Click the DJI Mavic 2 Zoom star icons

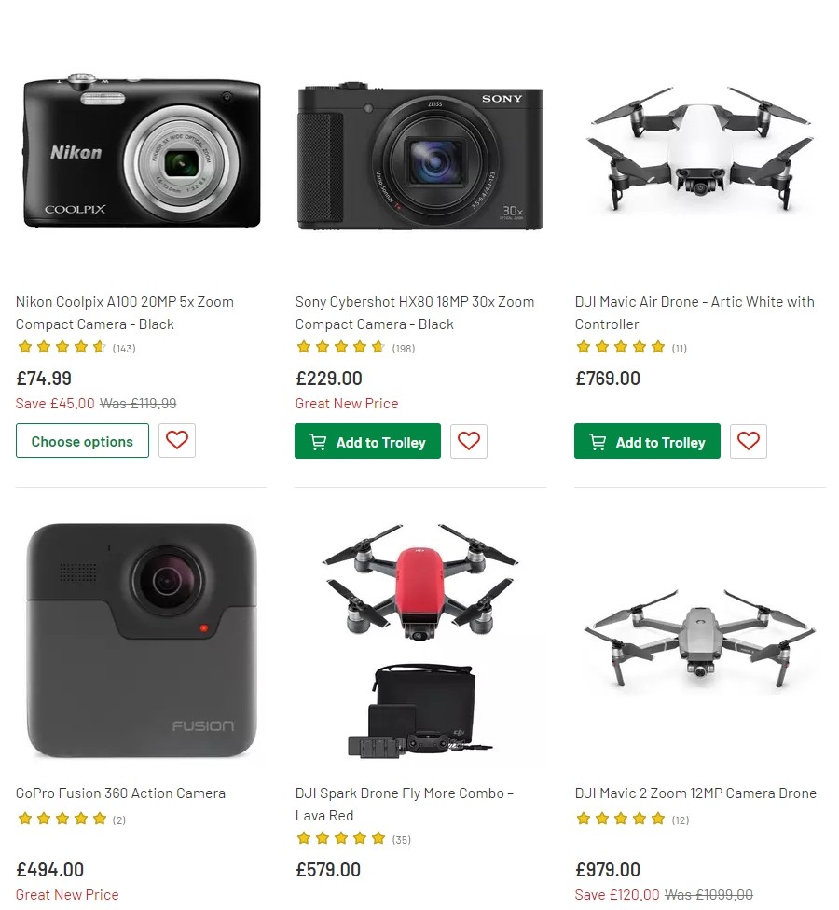pos(621,819)
